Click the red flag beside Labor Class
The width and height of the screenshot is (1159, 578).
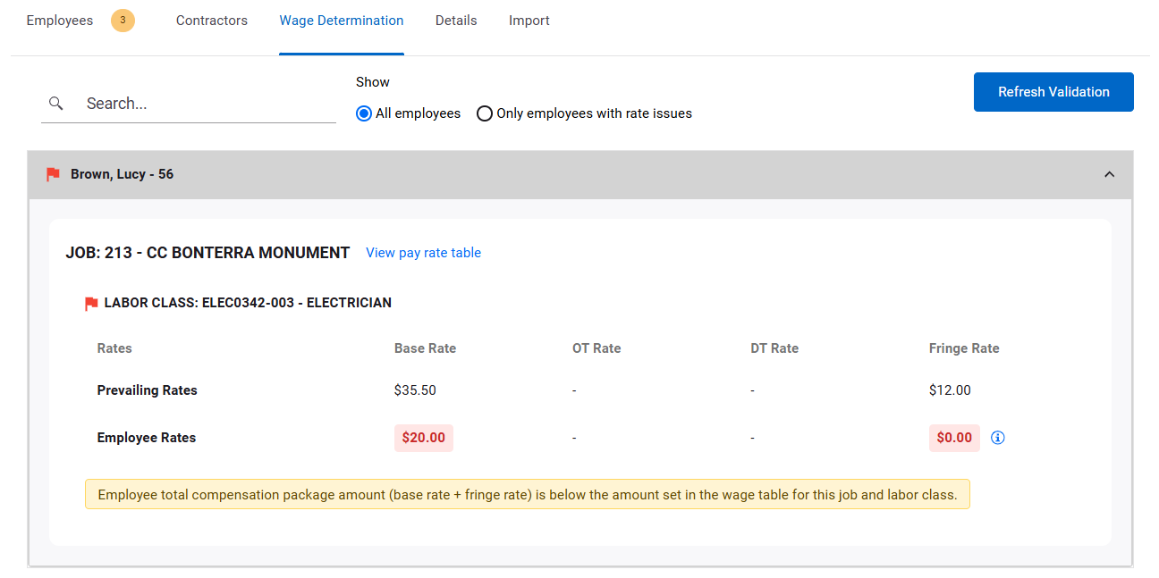pyautogui.click(x=91, y=304)
